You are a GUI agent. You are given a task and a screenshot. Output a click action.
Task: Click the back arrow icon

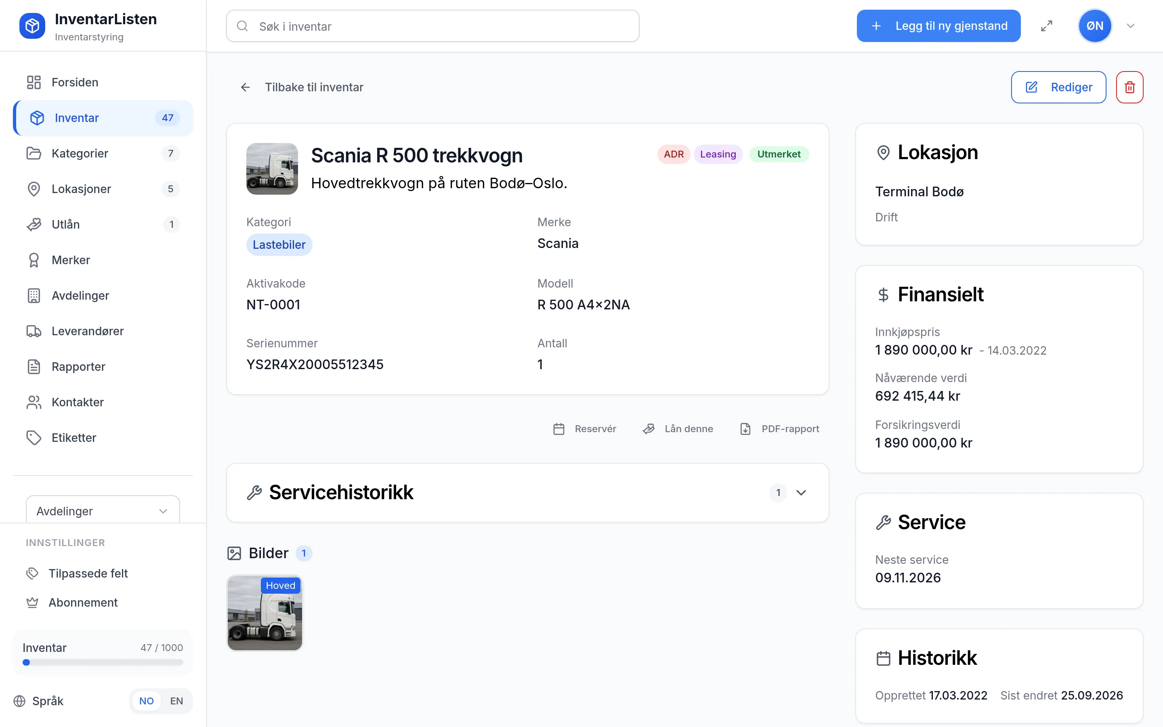pyautogui.click(x=245, y=87)
